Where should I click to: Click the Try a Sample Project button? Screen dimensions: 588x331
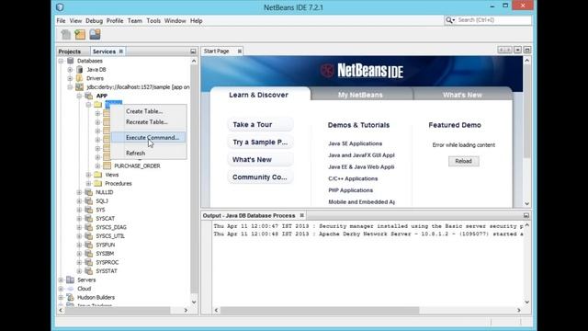point(260,143)
